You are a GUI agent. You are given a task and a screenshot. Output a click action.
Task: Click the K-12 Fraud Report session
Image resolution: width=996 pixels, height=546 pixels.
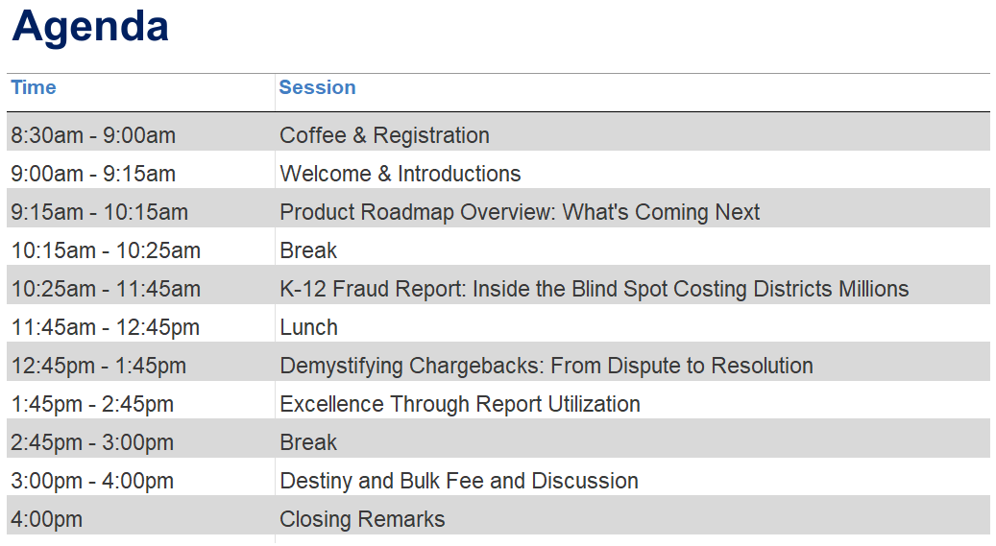pyautogui.click(x=594, y=289)
